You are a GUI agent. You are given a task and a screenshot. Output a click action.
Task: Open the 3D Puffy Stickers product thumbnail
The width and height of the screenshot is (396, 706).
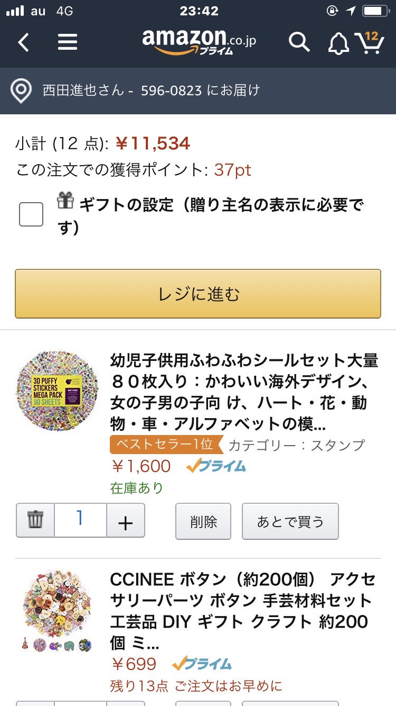point(57,390)
